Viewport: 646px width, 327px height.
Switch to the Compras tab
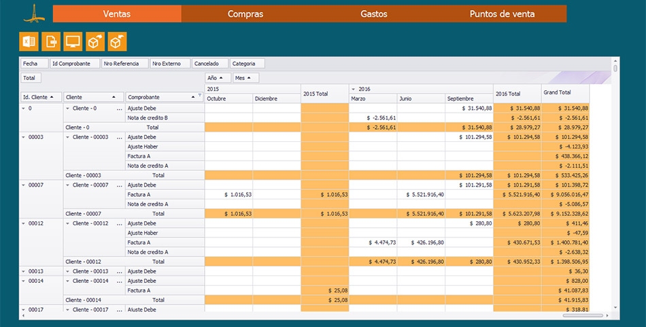point(245,14)
